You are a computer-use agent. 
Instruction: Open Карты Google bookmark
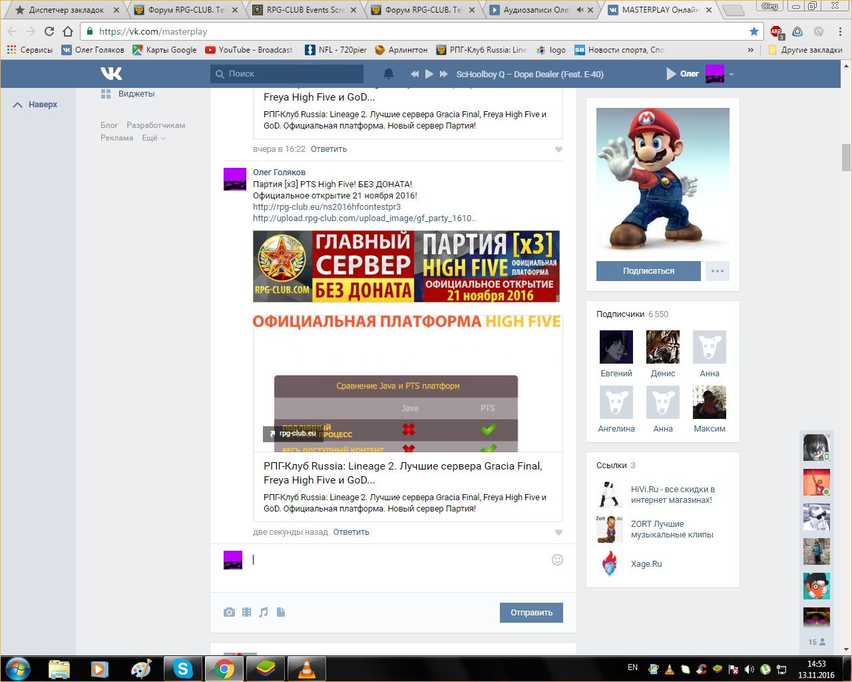pyautogui.click(x=164, y=50)
